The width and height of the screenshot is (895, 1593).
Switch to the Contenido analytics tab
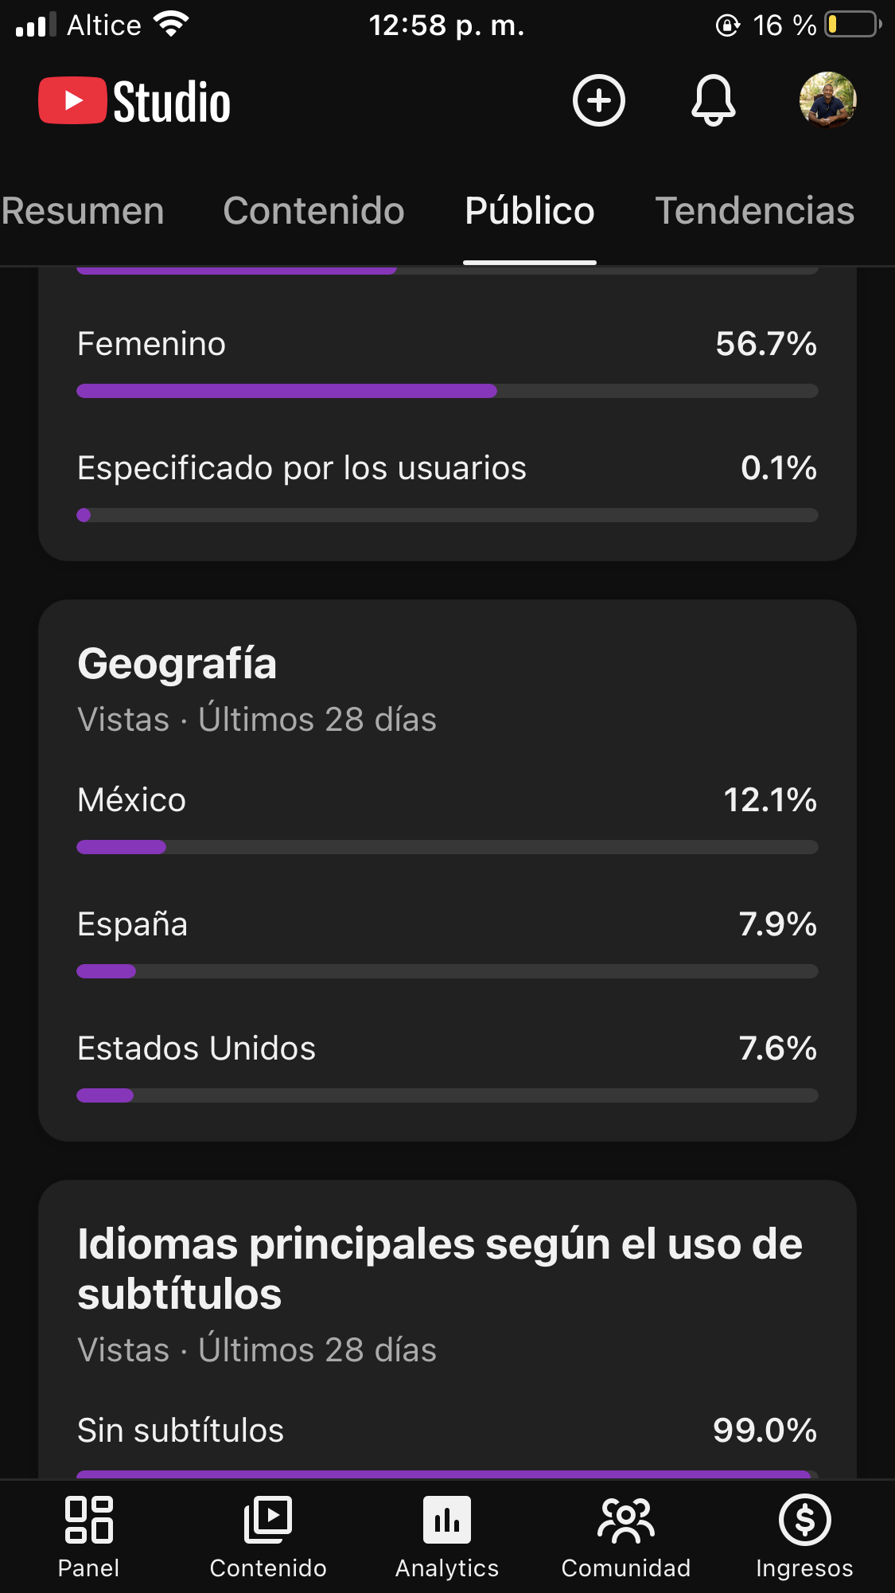coord(313,211)
